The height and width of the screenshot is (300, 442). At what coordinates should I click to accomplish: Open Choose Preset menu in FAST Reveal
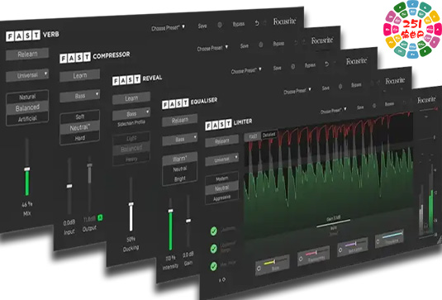tap(246, 70)
